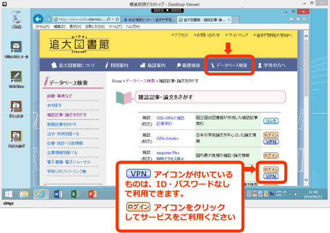Switch to Internet Explorer taskbar icon
330x233 pixels.
41,194
